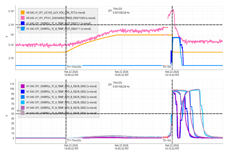
Task: Click cyan TC_A_TEMP_FIFO_C_DELTA legend swatch
Action: point(23,102)
